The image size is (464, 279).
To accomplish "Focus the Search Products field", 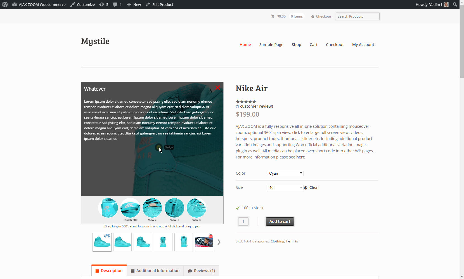I will (x=358, y=16).
